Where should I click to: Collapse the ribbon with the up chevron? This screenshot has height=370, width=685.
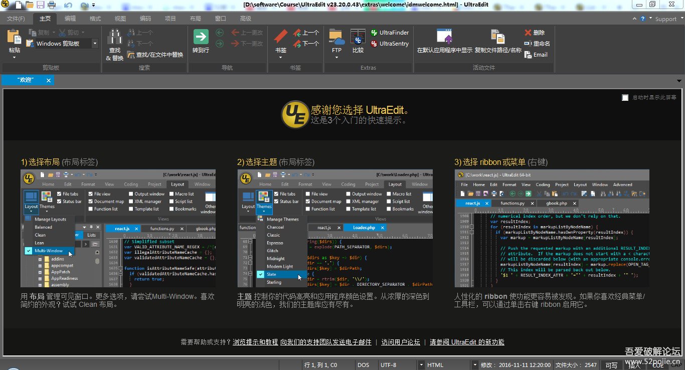(634, 19)
